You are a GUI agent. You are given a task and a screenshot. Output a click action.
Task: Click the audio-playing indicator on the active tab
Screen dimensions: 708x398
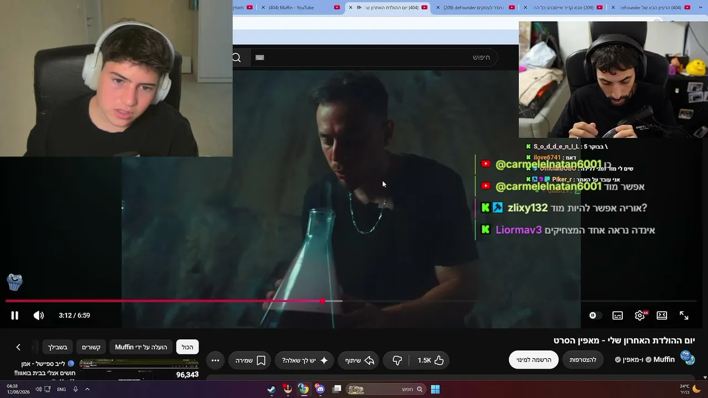click(x=360, y=8)
